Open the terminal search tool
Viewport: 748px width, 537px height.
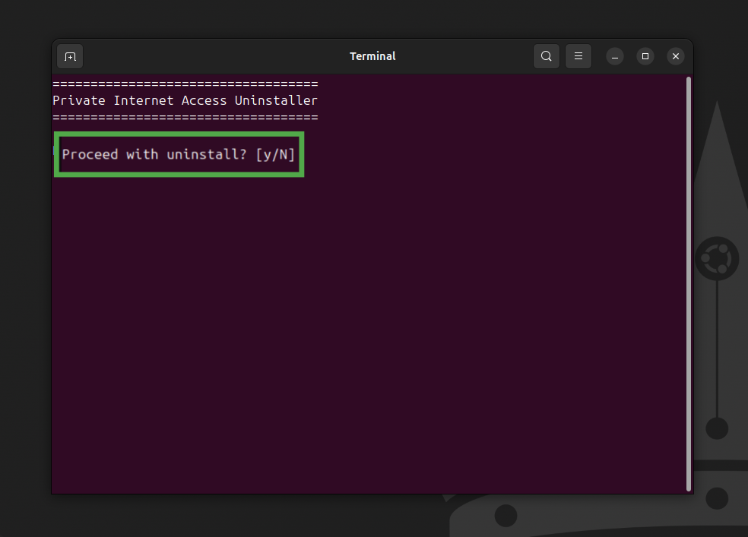[547, 56]
